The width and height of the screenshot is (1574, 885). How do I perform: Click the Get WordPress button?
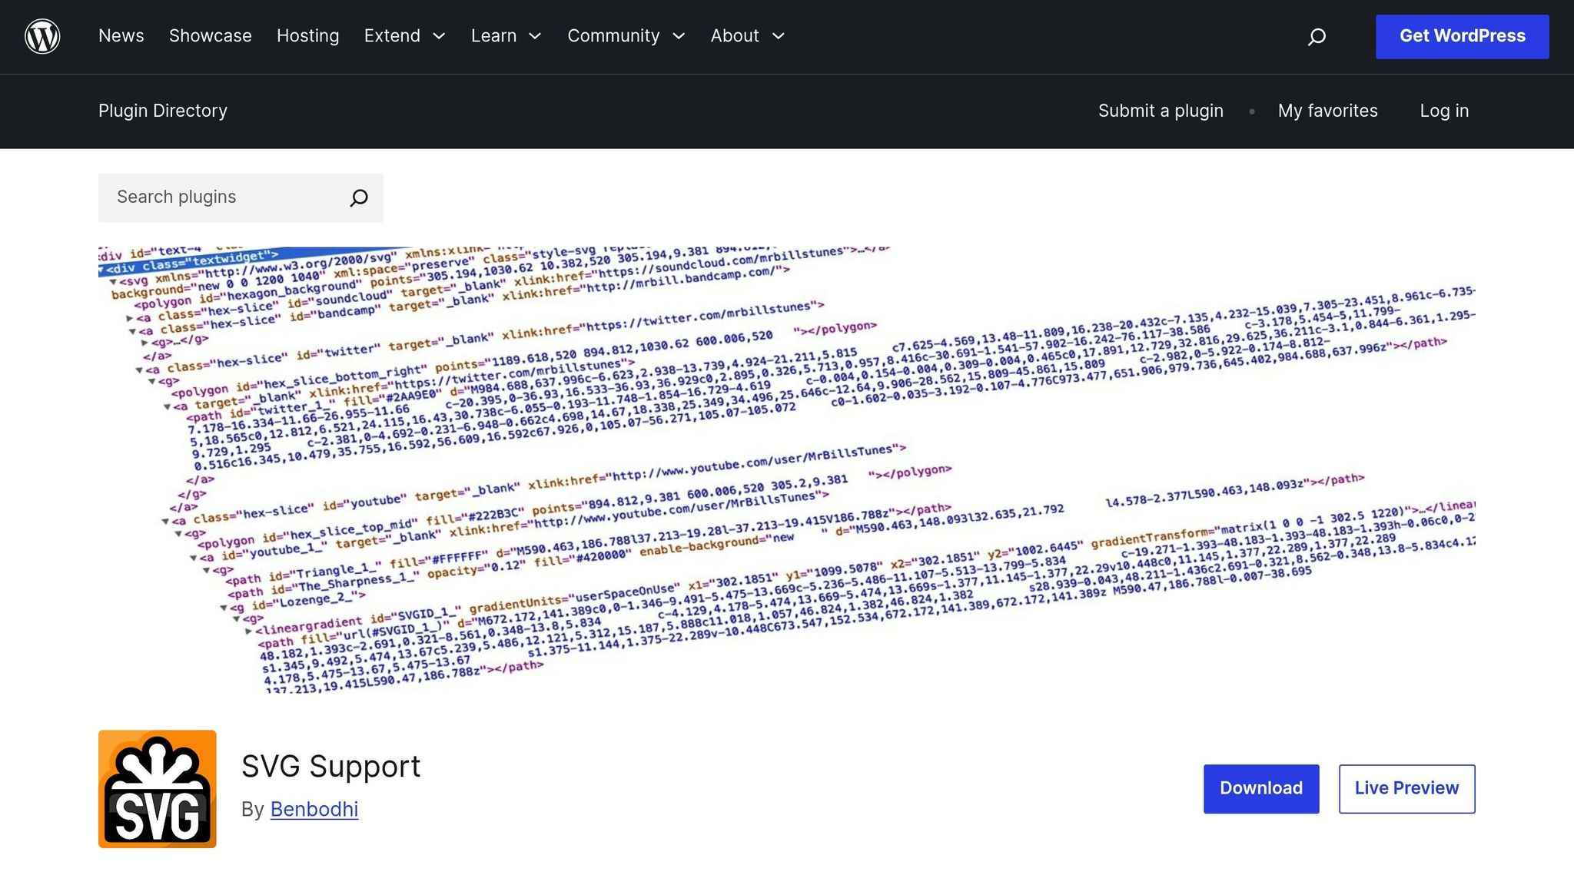point(1462,36)
